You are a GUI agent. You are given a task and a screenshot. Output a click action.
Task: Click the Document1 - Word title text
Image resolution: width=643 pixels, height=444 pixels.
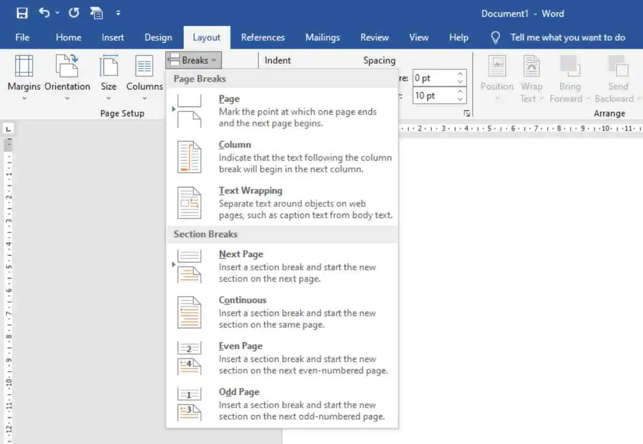[x=522, y=13]
